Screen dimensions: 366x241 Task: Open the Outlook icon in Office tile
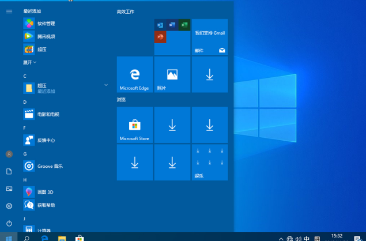(x=160, y=25)
